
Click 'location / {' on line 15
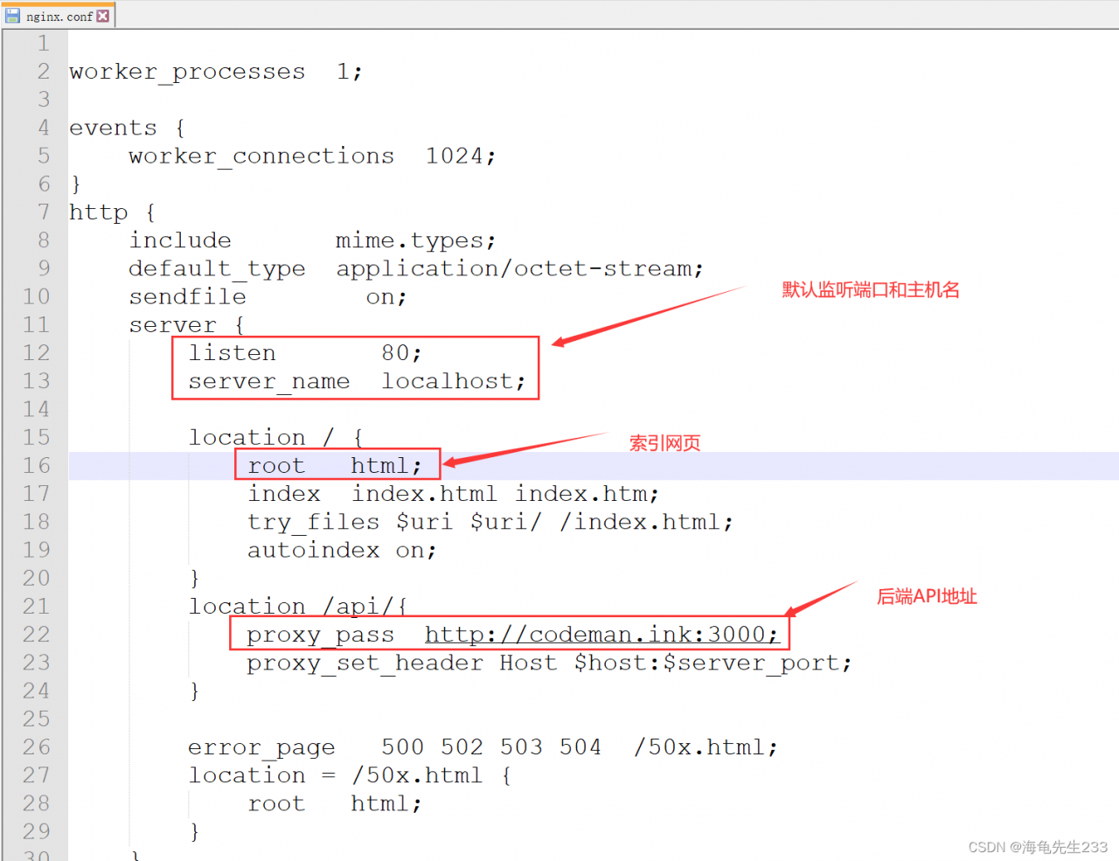pyautogui.click(x=276, y=438)
